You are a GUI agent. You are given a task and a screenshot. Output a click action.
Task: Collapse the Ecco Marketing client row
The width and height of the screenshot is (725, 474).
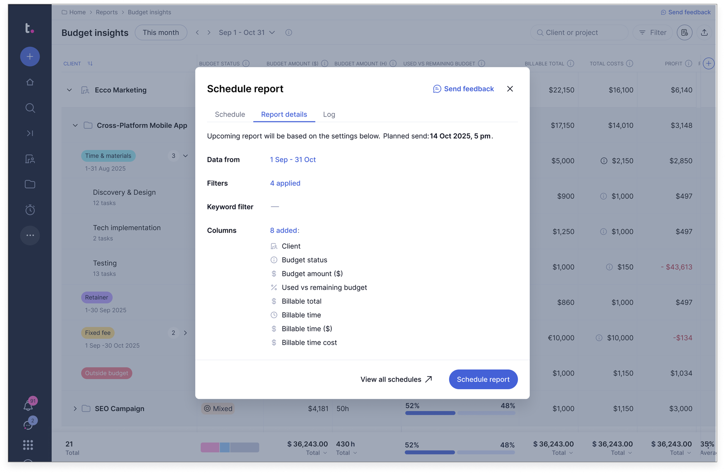tap(69, 90)
